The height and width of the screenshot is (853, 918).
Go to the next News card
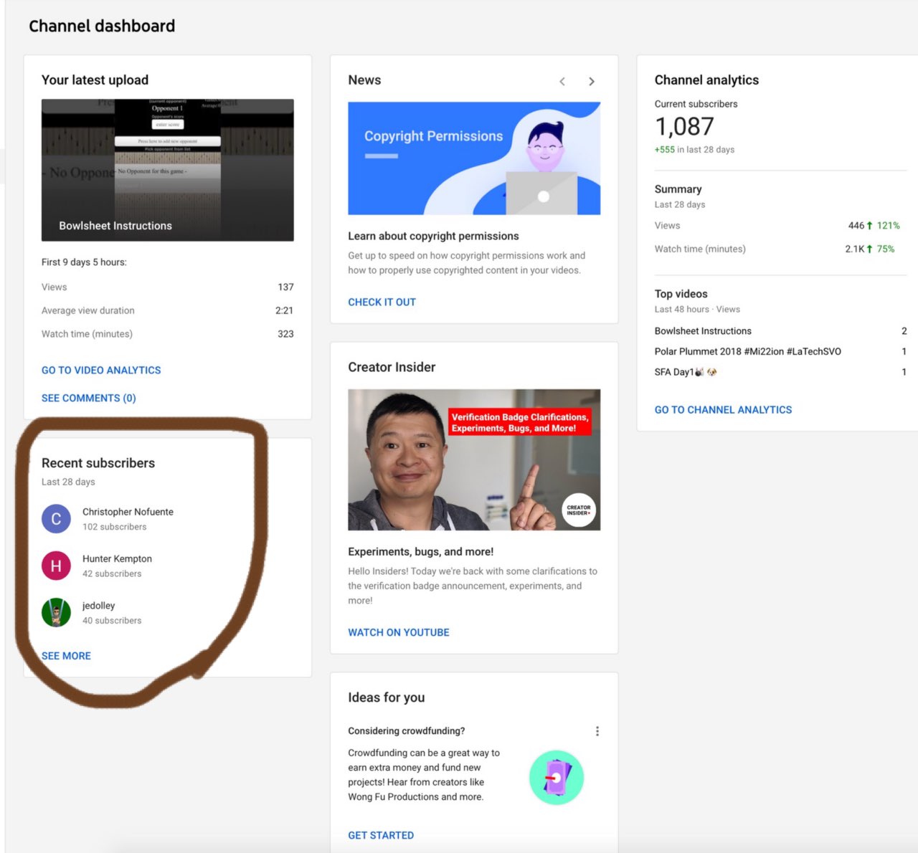[592, 82]
